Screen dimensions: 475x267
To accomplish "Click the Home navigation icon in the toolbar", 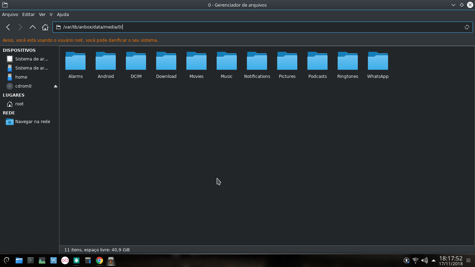I will point(45,27).
